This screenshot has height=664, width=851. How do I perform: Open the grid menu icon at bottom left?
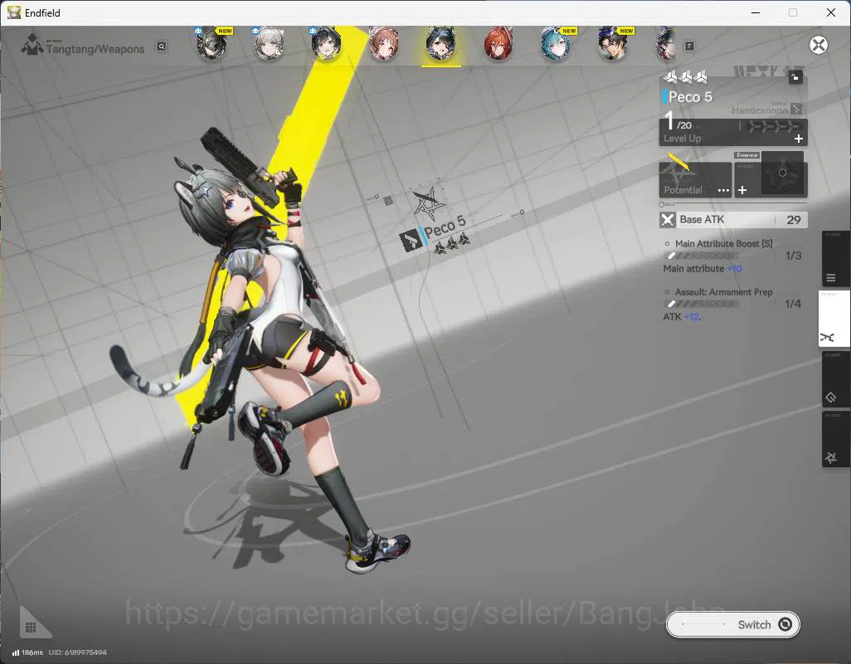pyautogui.click(x=31, y=627)
